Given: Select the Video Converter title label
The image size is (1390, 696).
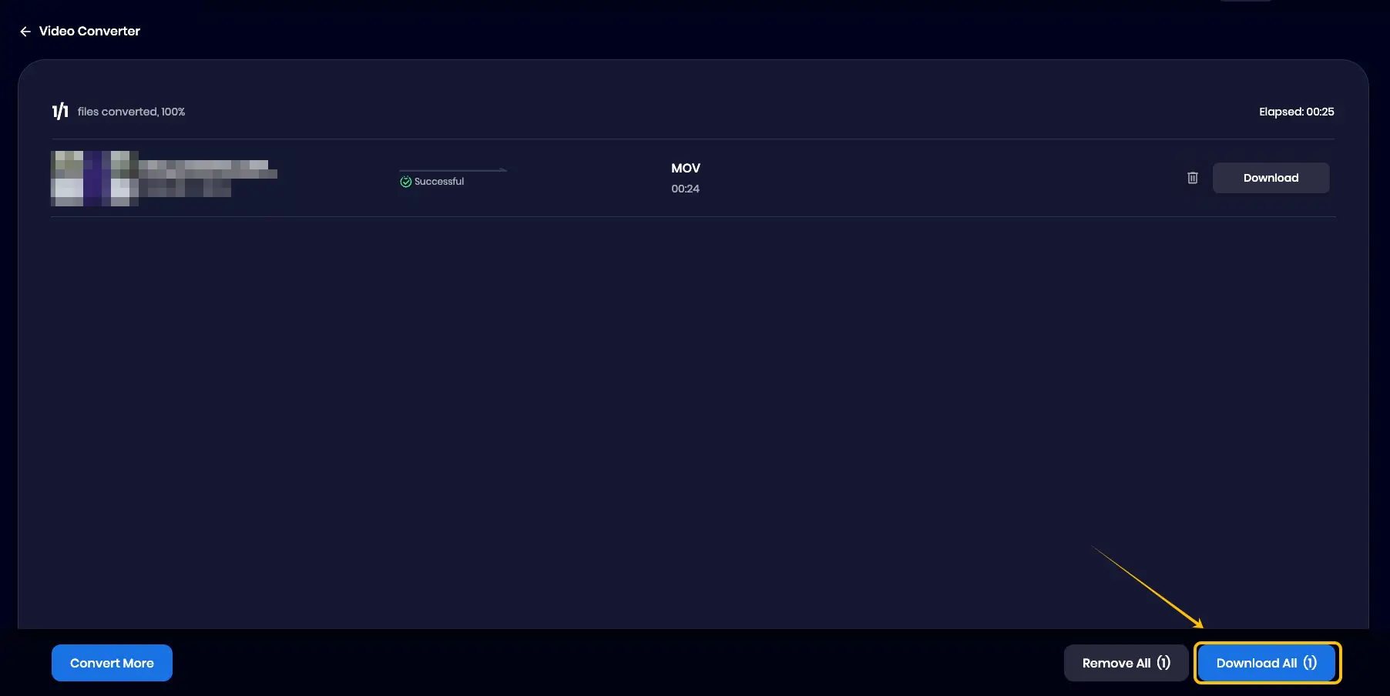Looking at the screenshot, I should [x=90, y=31].
